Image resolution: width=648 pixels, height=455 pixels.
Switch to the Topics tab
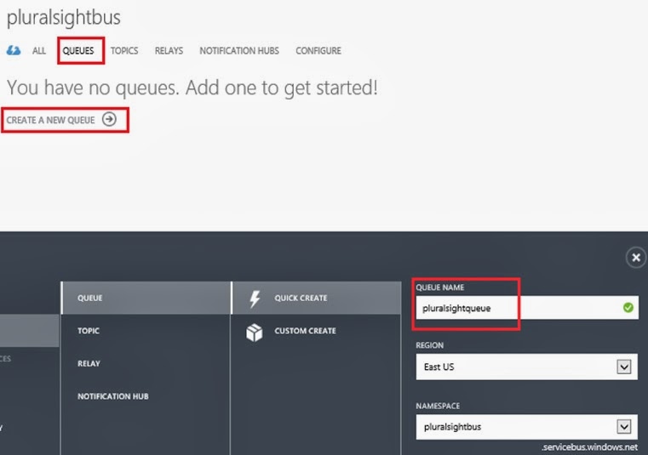point(124,51)
